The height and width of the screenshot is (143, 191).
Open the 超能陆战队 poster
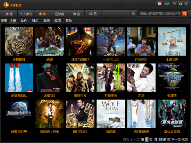[19, 78]
